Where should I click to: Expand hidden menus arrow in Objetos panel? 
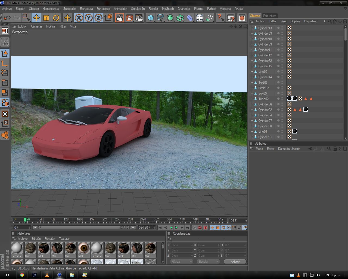pos(324,21)
